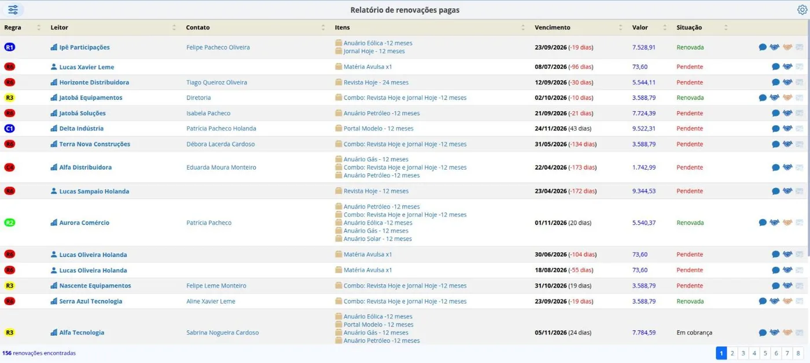This screenshot has height=363, width=810.
Task: Open comment bubble for Lucas Xavier Leme row
Action: [776, 67]
